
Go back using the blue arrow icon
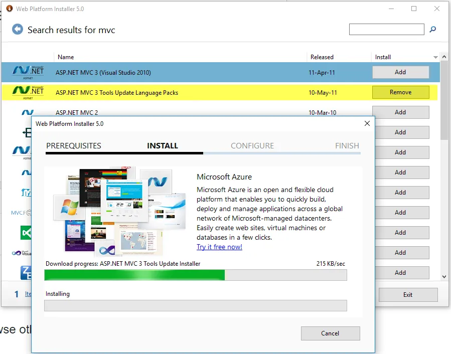[17, 29]
